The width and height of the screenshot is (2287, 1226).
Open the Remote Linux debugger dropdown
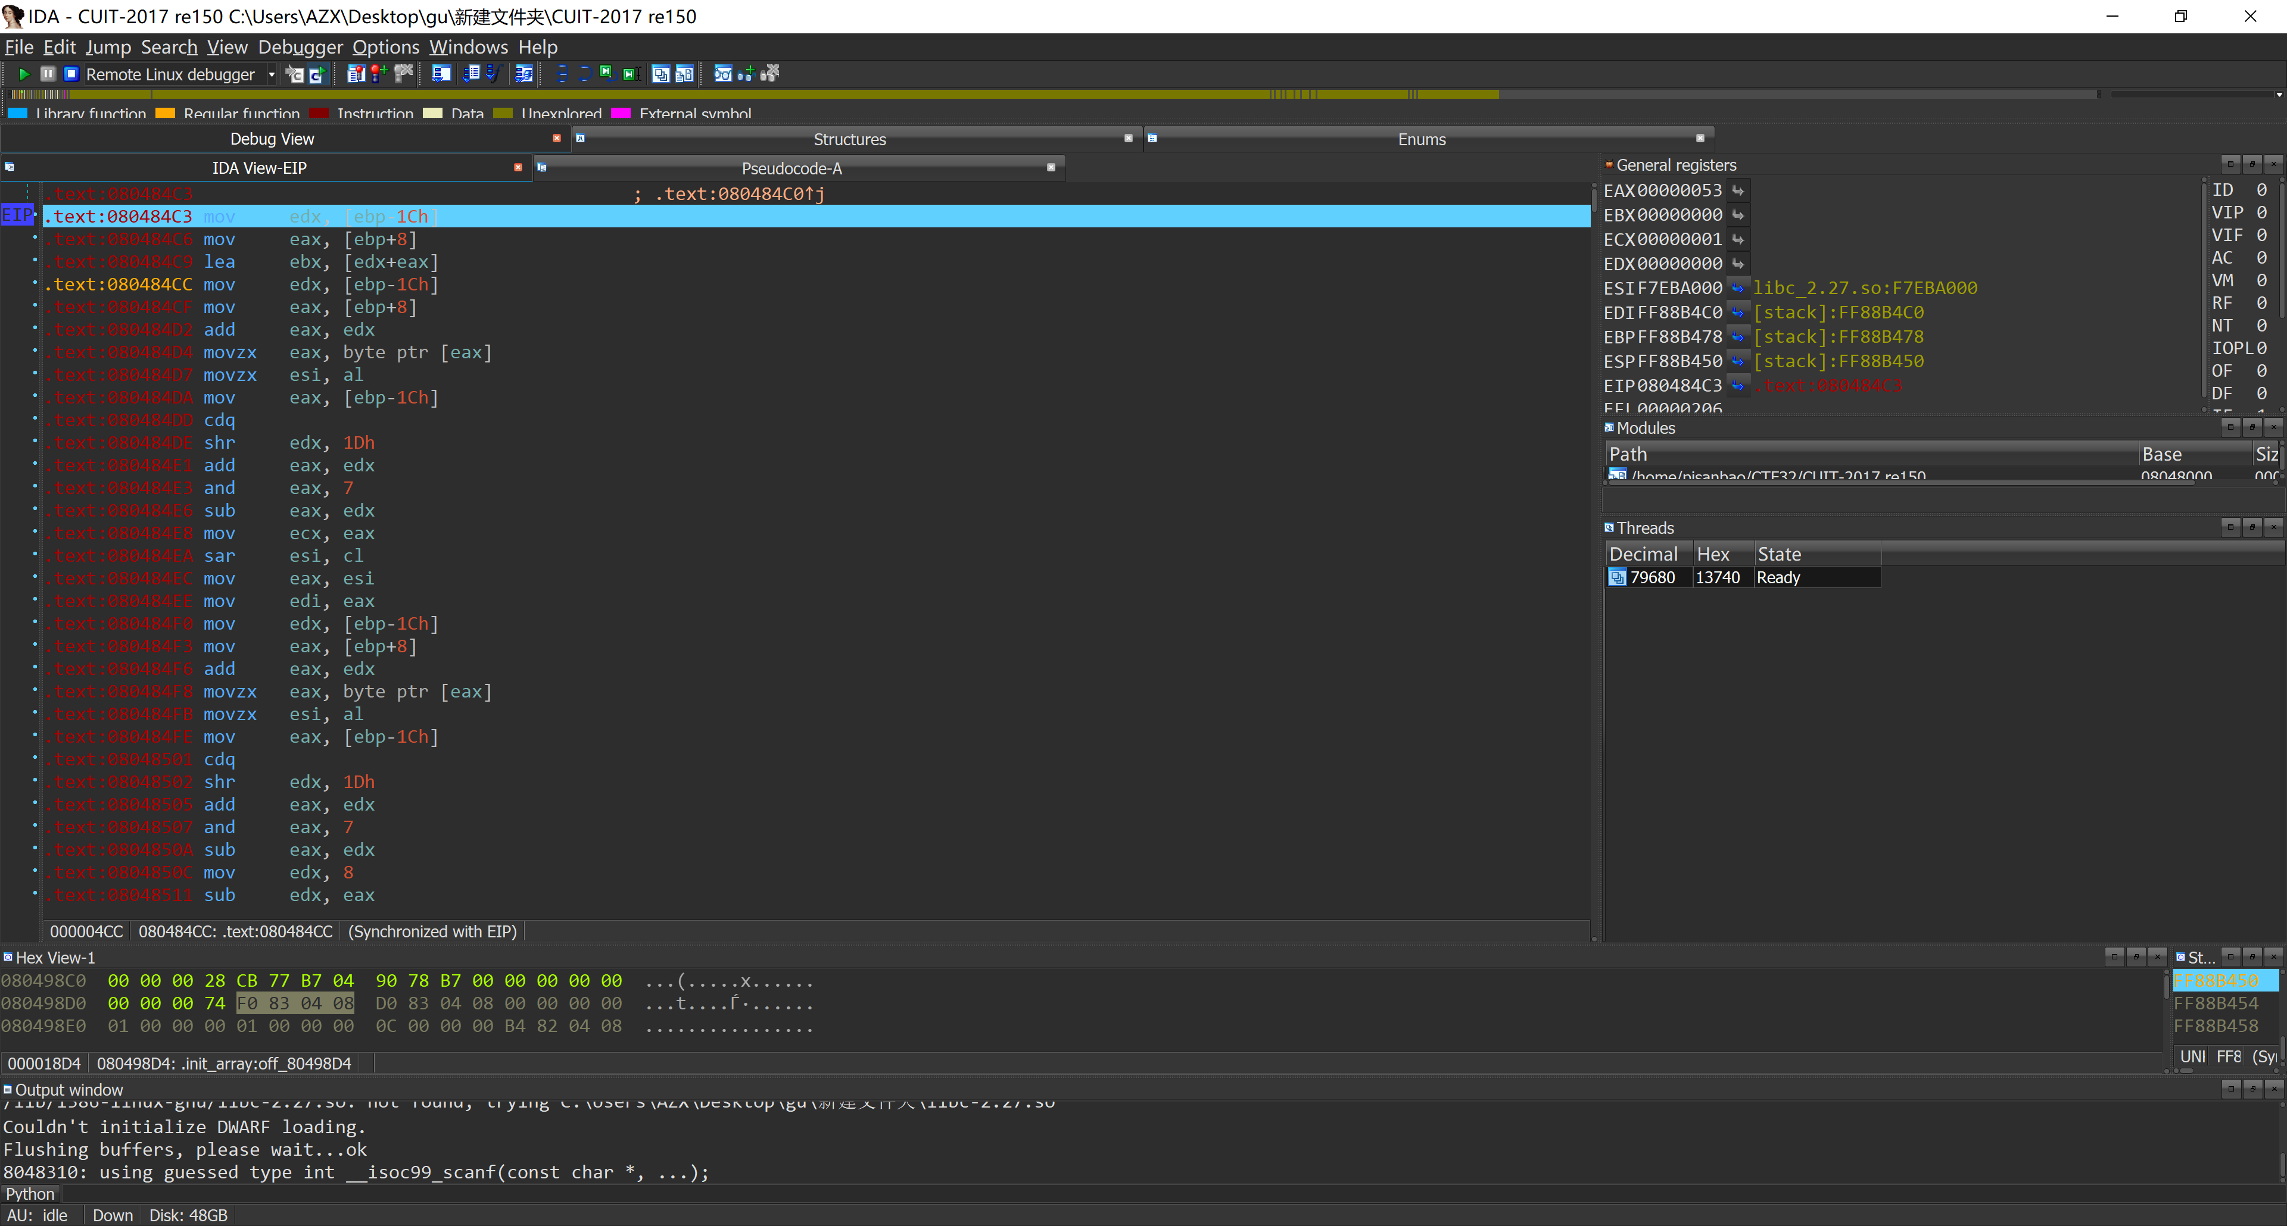click(272, 76)
